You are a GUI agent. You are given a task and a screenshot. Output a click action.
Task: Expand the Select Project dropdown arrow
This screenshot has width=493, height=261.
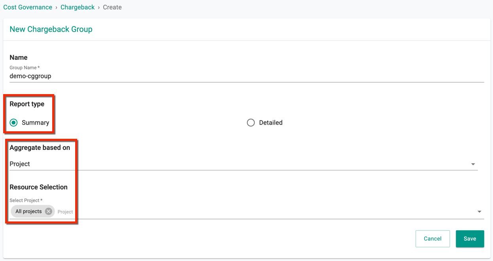(x=479, y=212)
